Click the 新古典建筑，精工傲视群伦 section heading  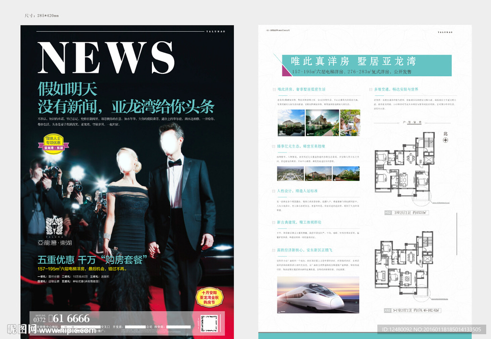coord(299,222)
